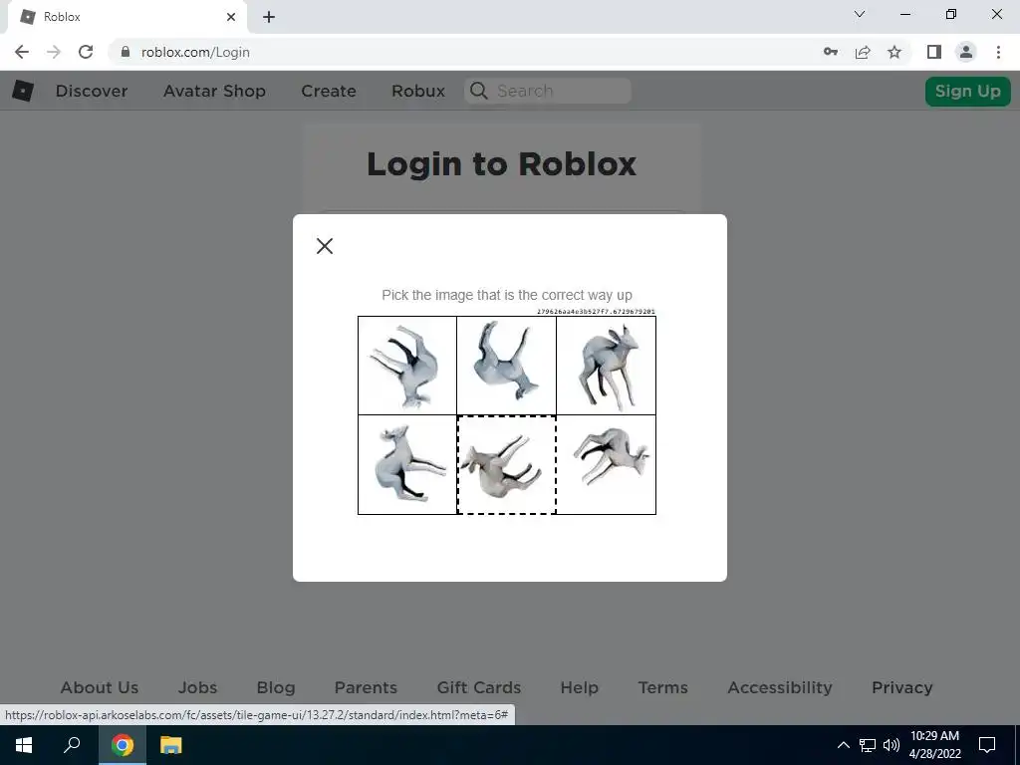Image resolution: width=1020 pixels, height=765 pixels.
Task: Click the search magnifier icon
Action: [x=479, y=91]
